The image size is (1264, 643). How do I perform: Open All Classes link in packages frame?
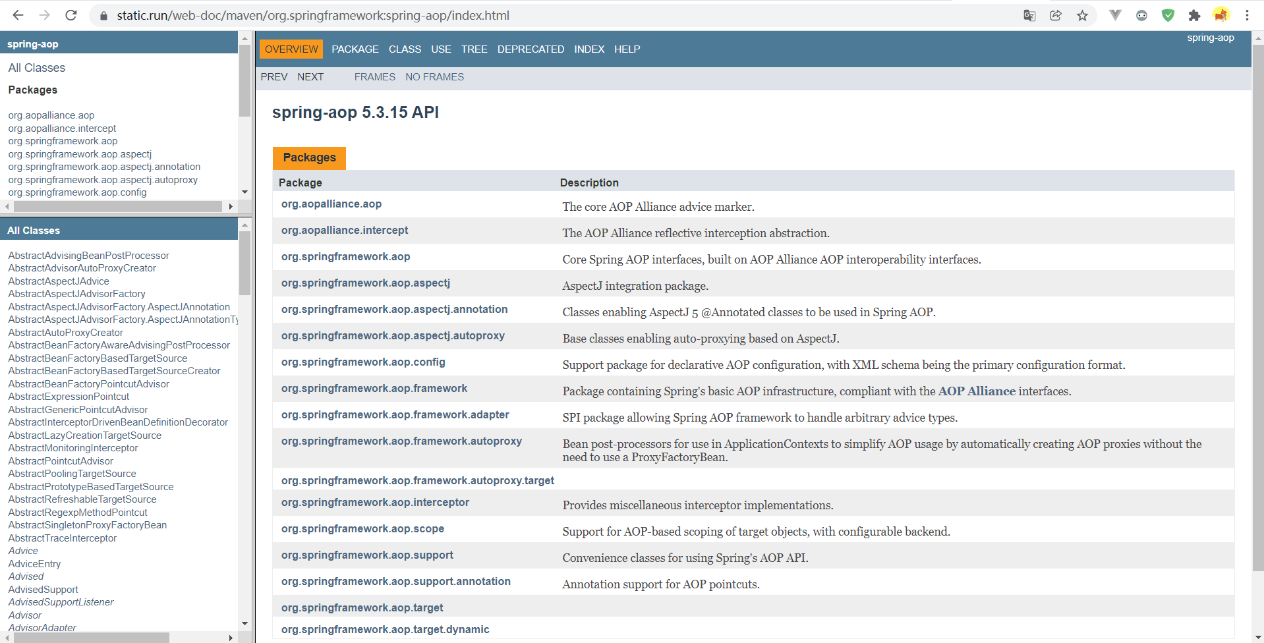pos(37,68)
